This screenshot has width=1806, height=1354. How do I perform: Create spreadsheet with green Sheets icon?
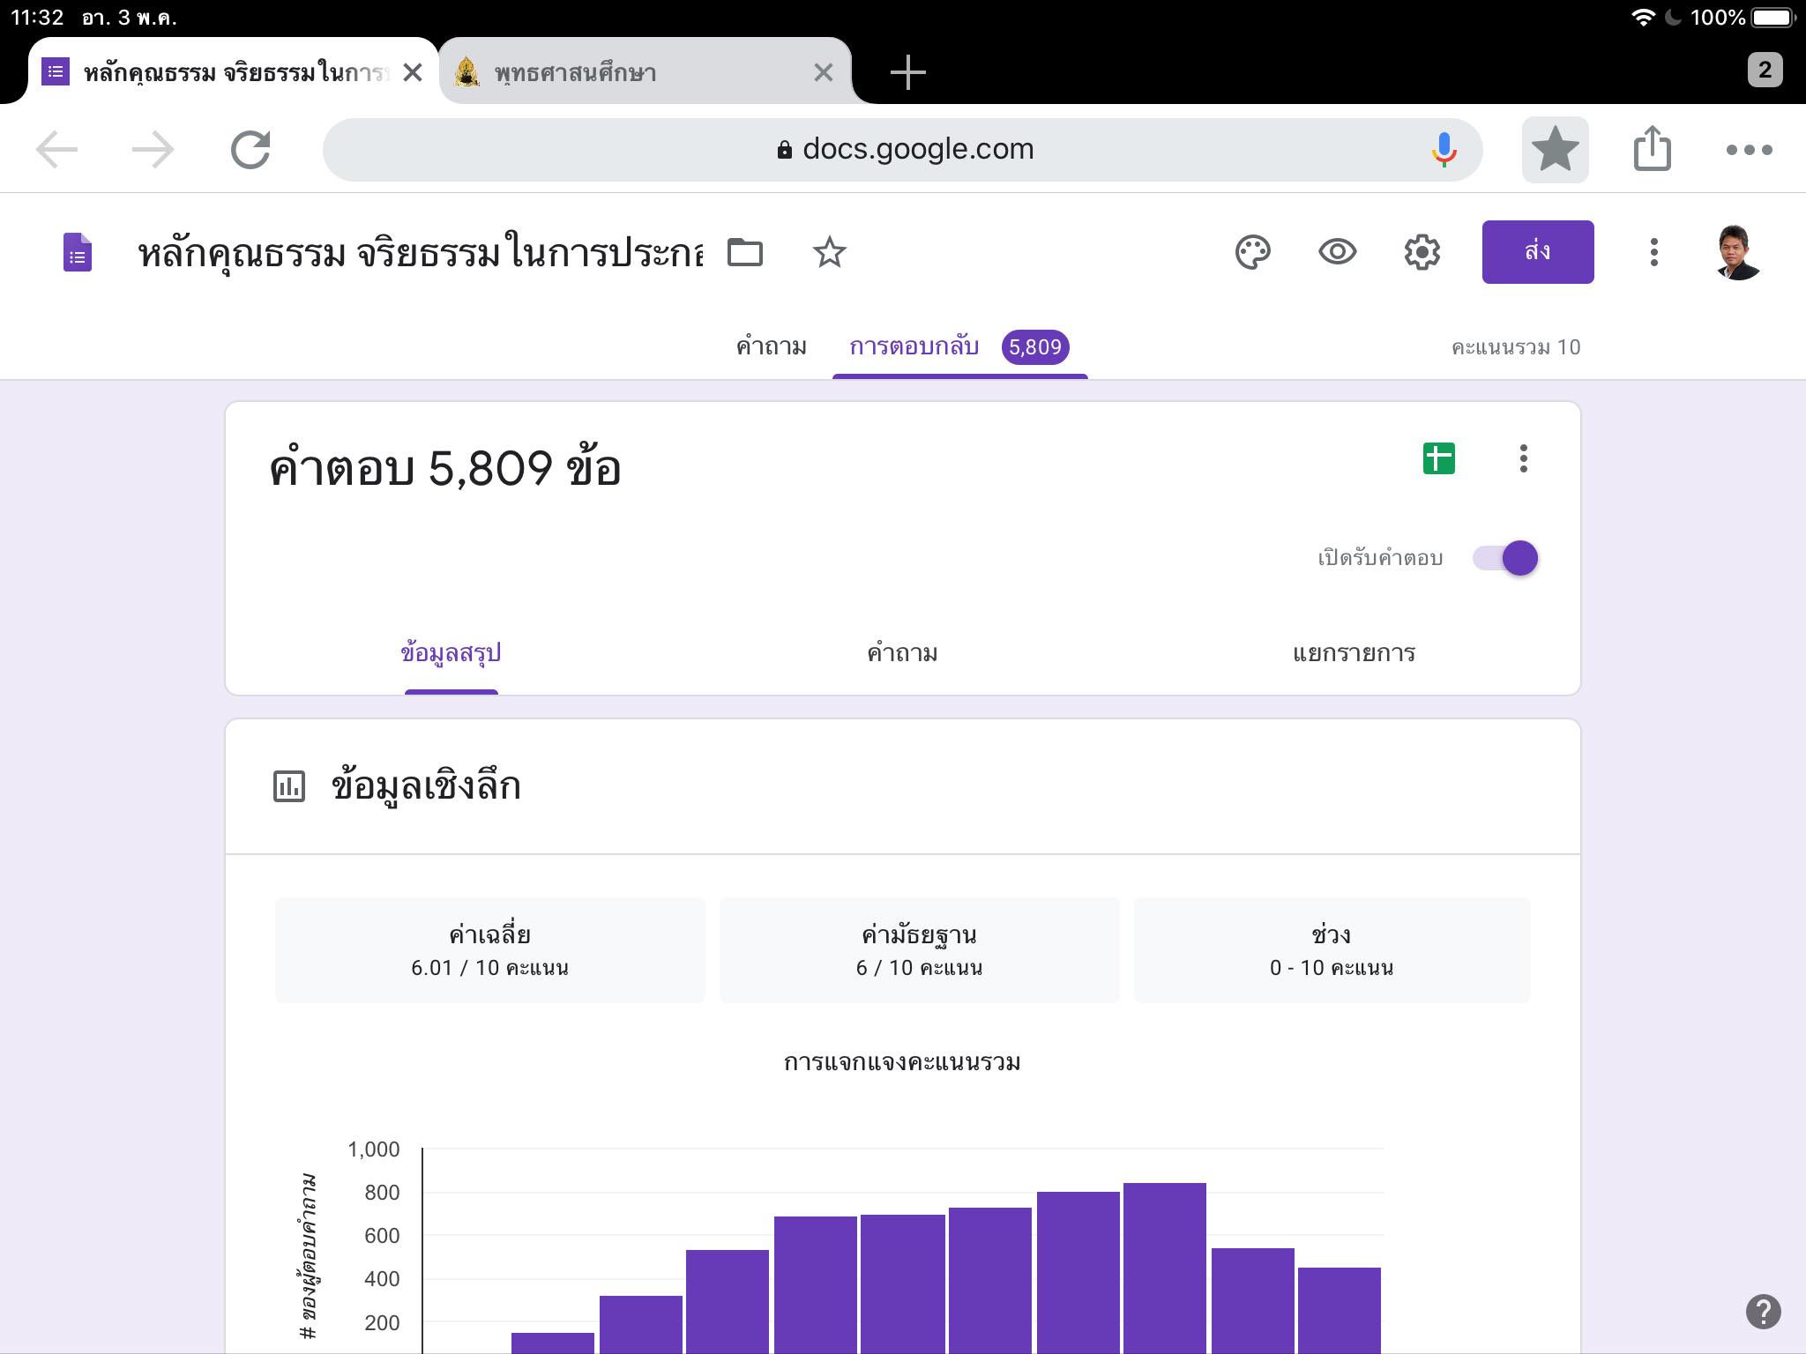[x=1438, y=458]
